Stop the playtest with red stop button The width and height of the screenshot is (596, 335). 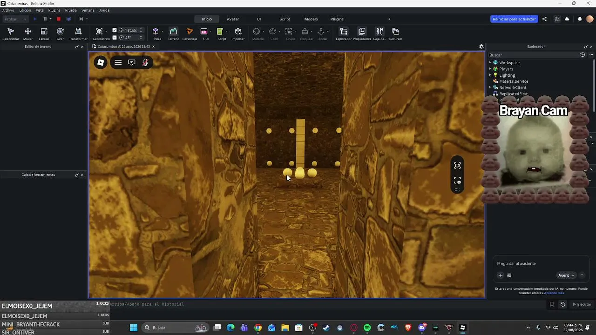[x=59, y=19]
